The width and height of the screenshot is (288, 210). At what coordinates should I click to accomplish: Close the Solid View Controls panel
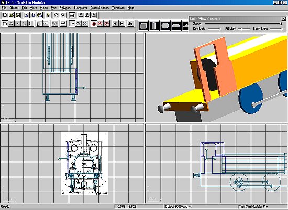pyautogui.click(x=284, y=18)
